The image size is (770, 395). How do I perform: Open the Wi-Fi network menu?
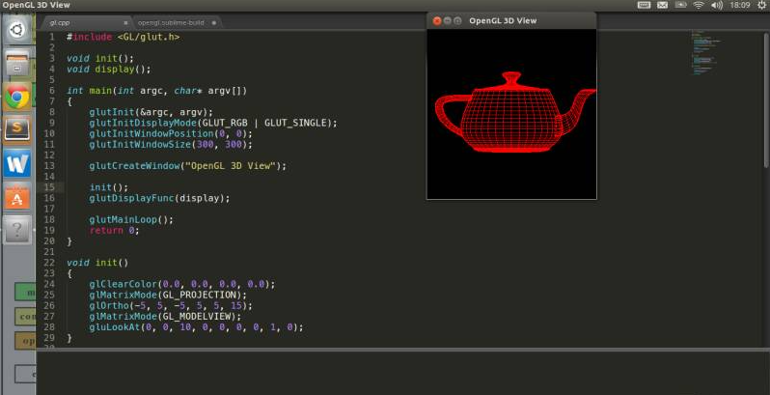tap(699, 5)
